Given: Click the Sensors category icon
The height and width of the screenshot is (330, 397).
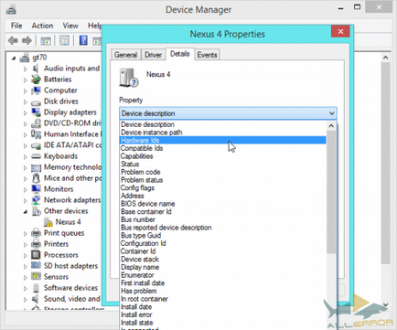Looking at the screenshot, I should tap(36, 277).
